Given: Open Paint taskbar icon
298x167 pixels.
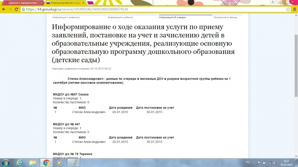Looking at the screenshot, I should tap(73, 163).
